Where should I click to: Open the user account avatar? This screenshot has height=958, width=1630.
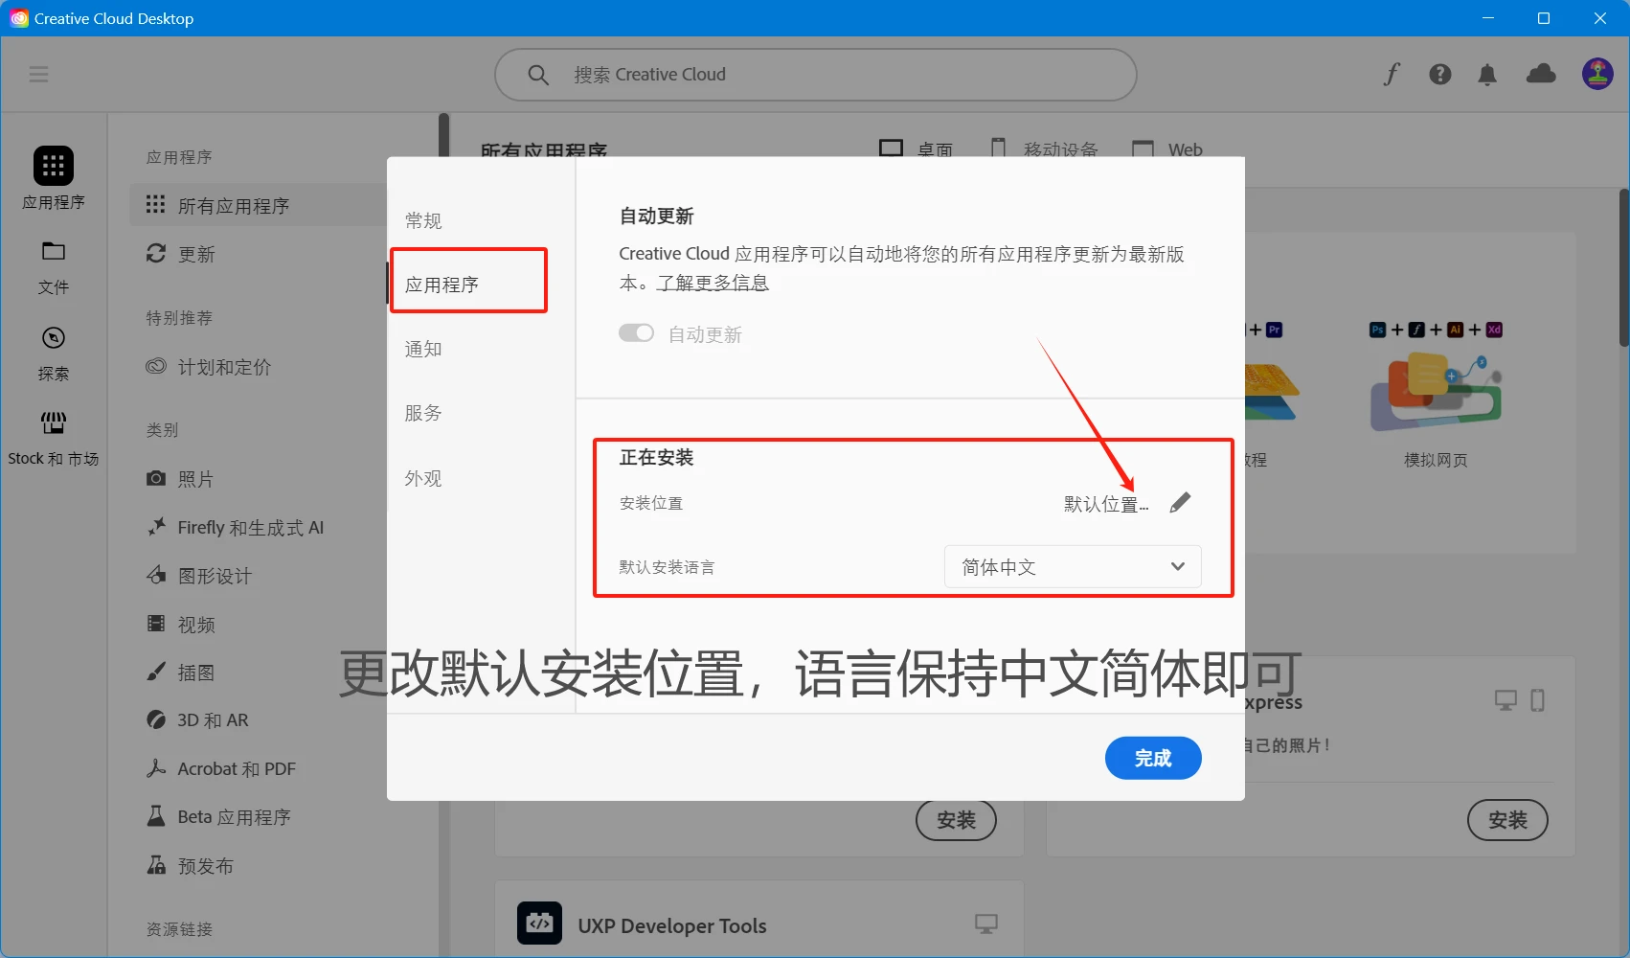pyautogui.click(x=1597, y=74)
